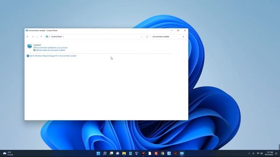Image resolution: width=280 pixels, height=157 pixels.
Task: Open the weather widget showing Cloudy
Action: coord(8,154)
